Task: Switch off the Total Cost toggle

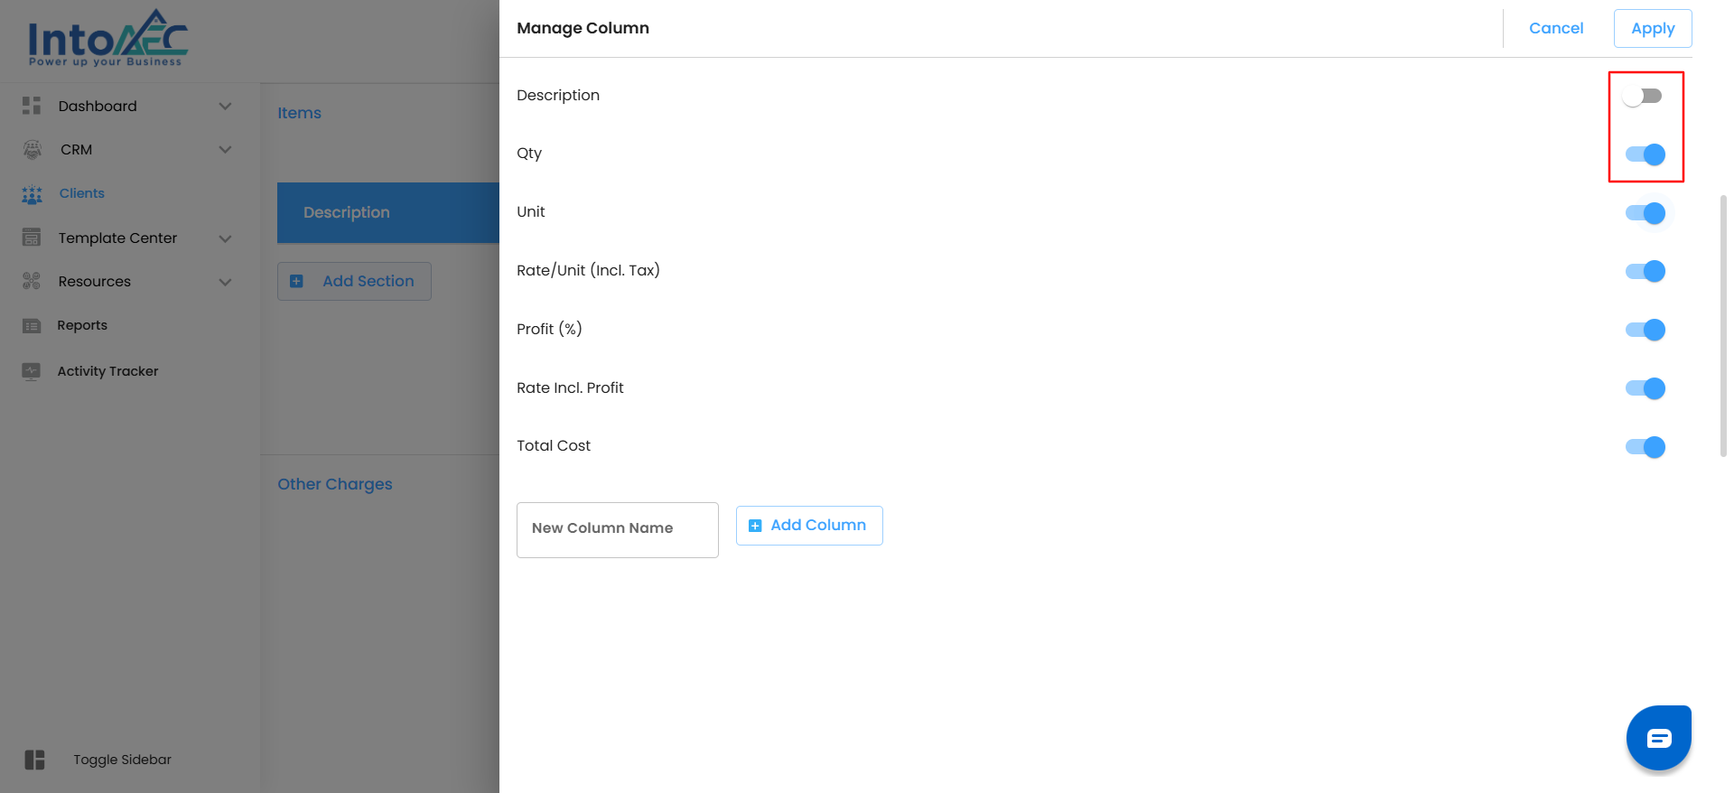Action: pos(1645,447)
